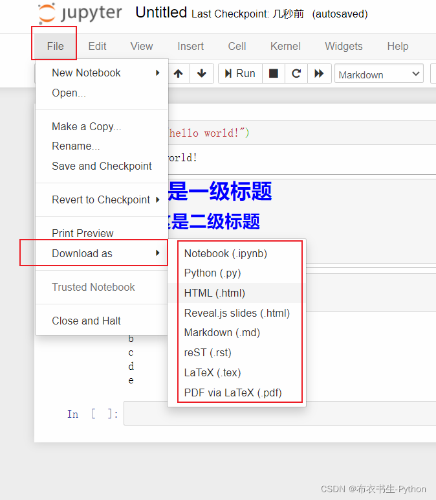Image resolution: width=436 pixels, height=500 pixels.
Task: Download as LaTeX (.tex)
Action: click(x=237, y=372)
